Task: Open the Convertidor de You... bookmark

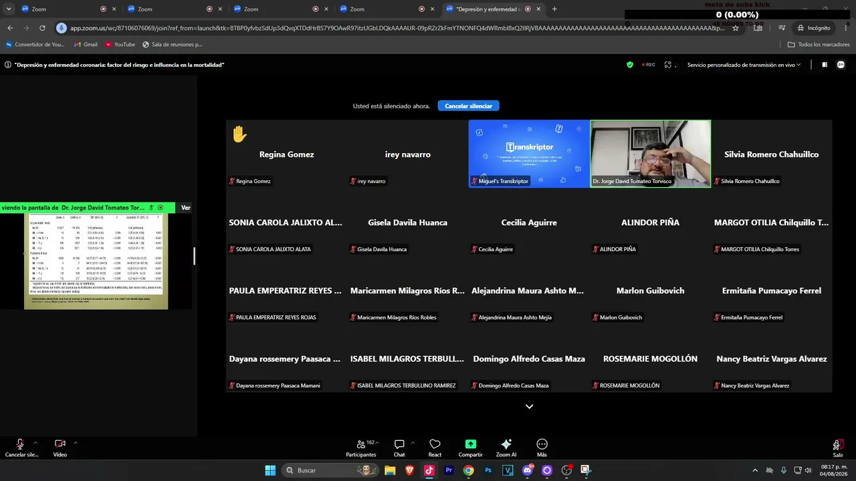Action: coord(35,45)
